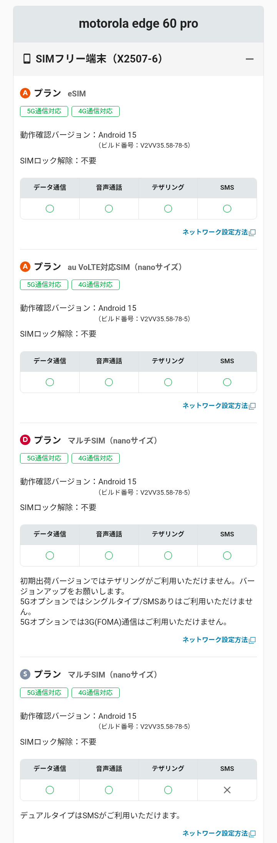Click external-link icon in S plan's network settings link

coord(252,834)
